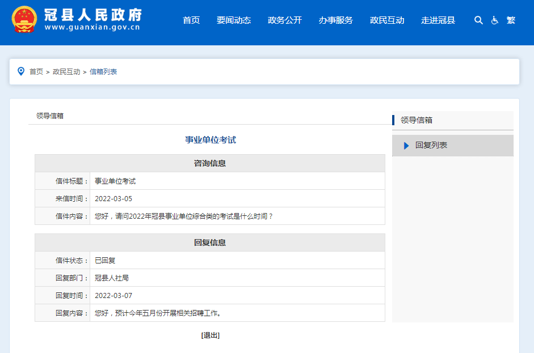The height and width of the screenshot is (353, 534).
Task: Open 回复列表 in sidebar
Action: (x=453, y=146)
